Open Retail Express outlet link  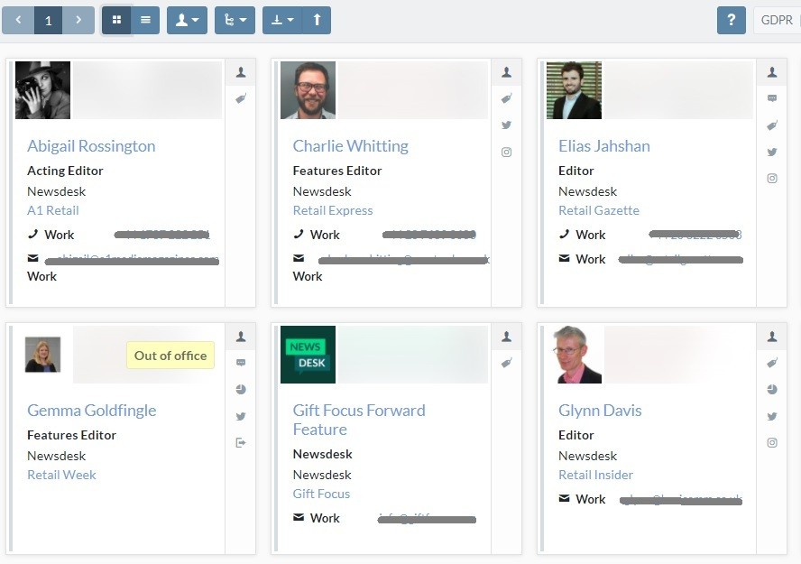tap(333, 210)
